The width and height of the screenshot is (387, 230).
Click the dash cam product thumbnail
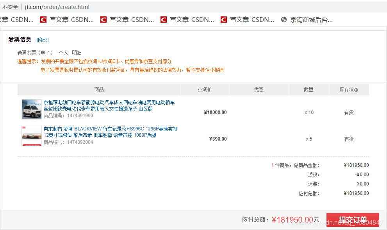click(32, 136)
